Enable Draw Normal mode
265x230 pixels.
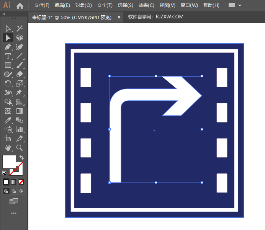[x=6, y=191]
